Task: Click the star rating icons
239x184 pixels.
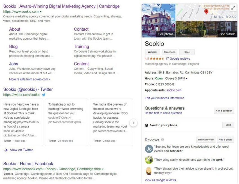Action: tap(157, 59)
